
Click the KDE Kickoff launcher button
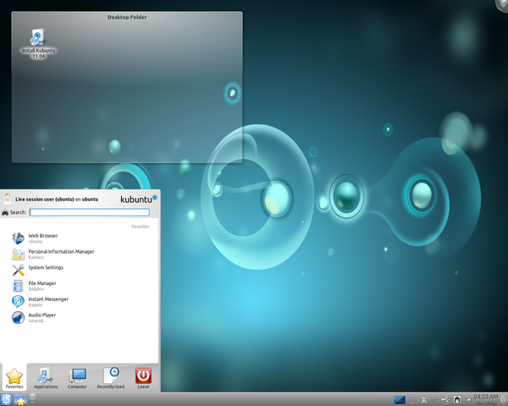point(7,399)
